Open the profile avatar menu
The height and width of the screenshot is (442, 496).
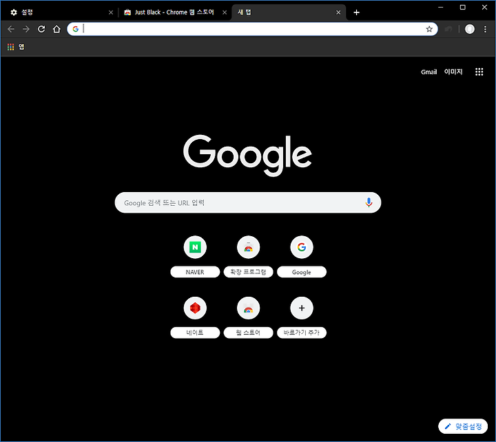pyautogui.click(x=469, y=30)
